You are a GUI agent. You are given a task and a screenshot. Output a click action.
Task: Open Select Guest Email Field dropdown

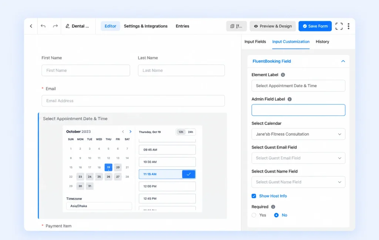tap(298, 158)
